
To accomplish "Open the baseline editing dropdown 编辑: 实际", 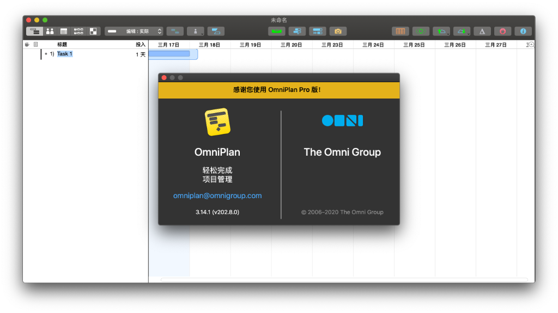I will [134, 32].
